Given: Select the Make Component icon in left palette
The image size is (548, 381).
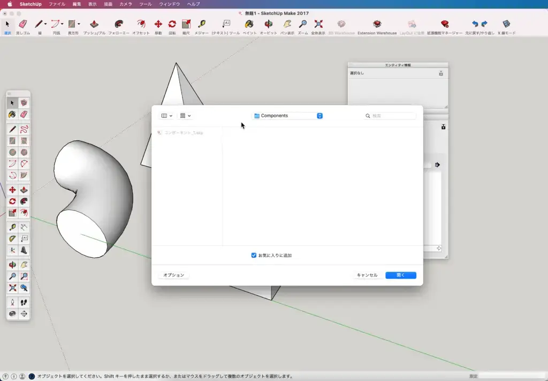Looking at the screenshot, I should [x=24, y=103].
